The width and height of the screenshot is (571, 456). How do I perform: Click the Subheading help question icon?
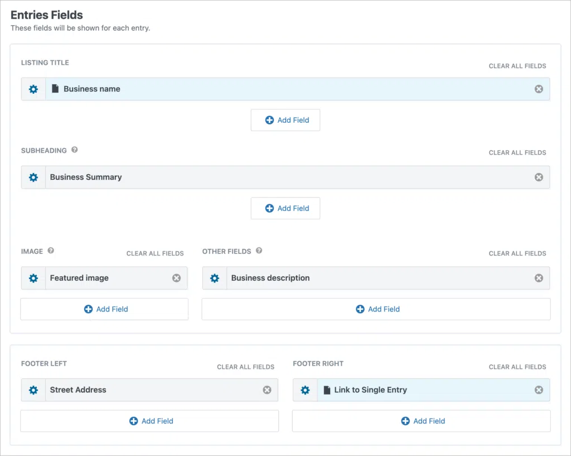75,150
